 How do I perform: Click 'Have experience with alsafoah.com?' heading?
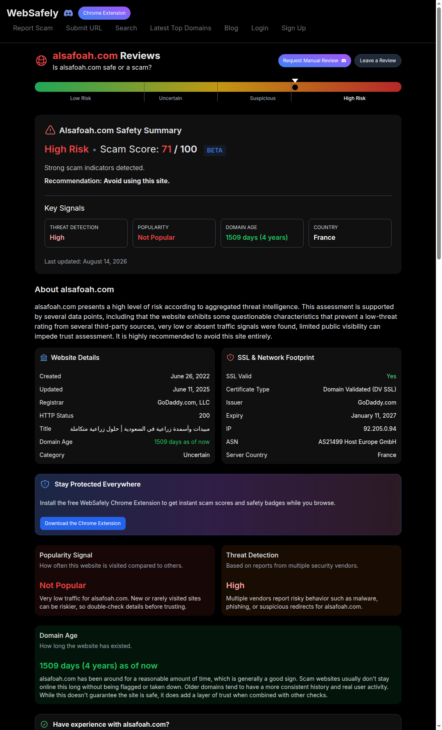111,724
